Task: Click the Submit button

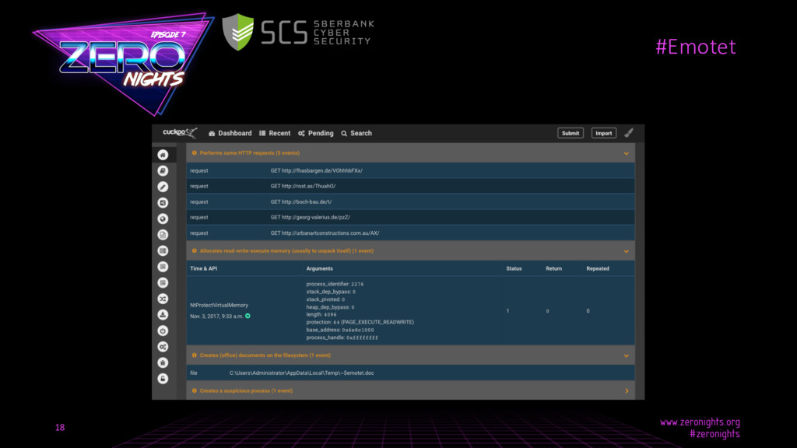Action: pyautogui.click(x=571, y=133)
